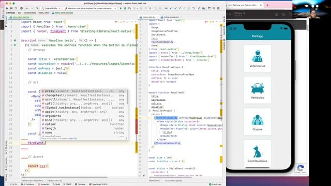Open the Project tool window stripe
Screen dimensions: 331x186
(6, 22)
